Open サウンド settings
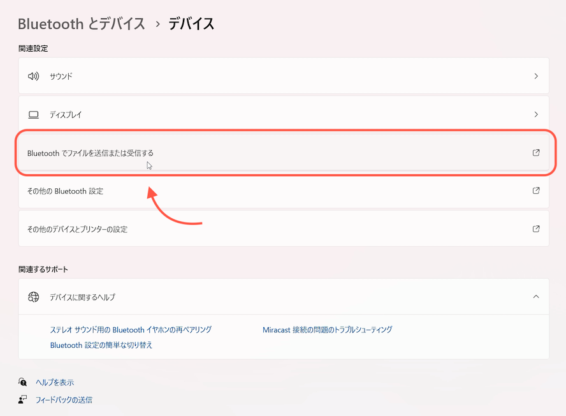The image size is (566, 416). click(284, 76)
